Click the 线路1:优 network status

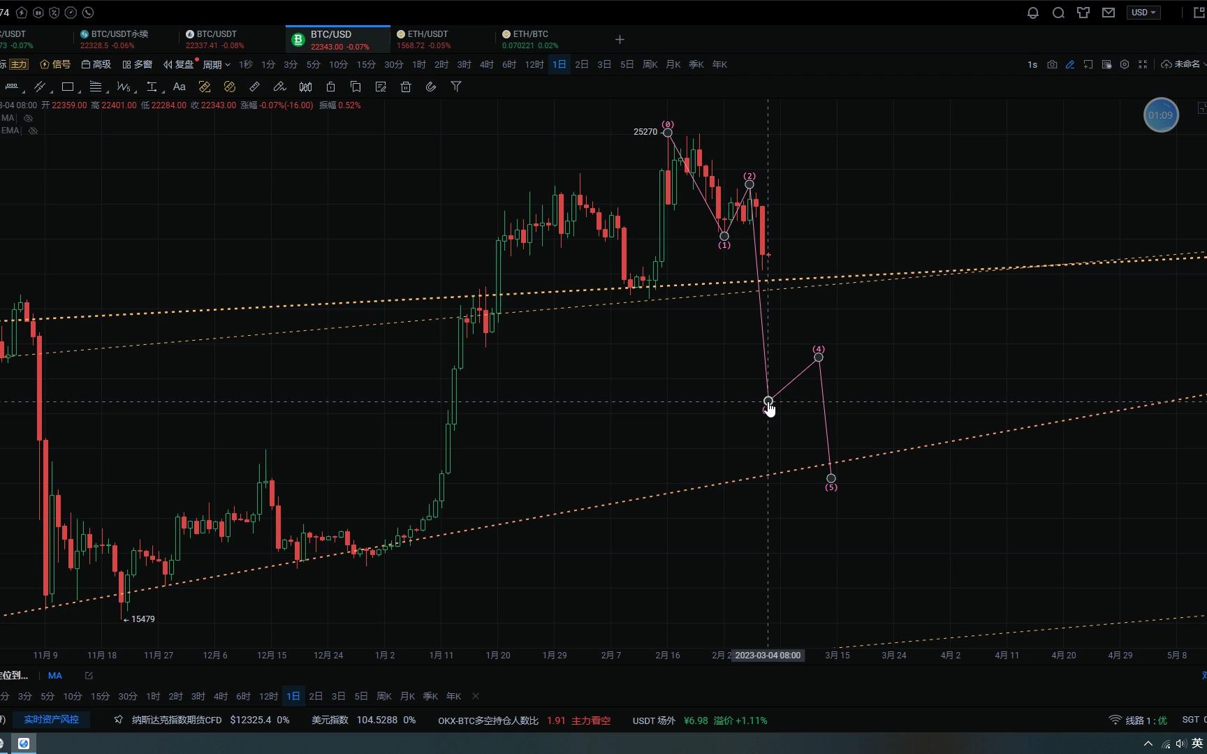pos(1139,720)
